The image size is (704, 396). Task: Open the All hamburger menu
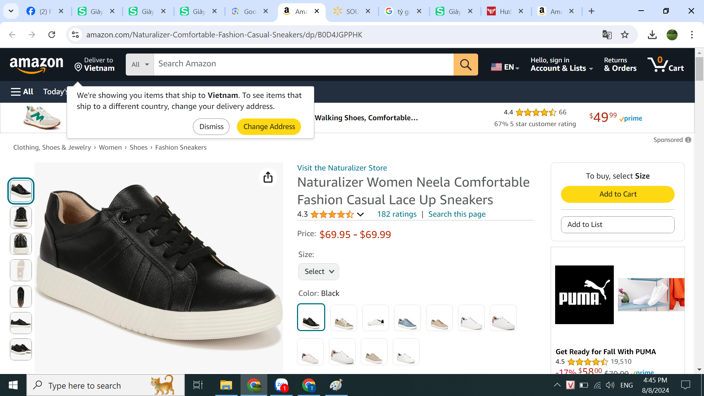click(22, 92)
